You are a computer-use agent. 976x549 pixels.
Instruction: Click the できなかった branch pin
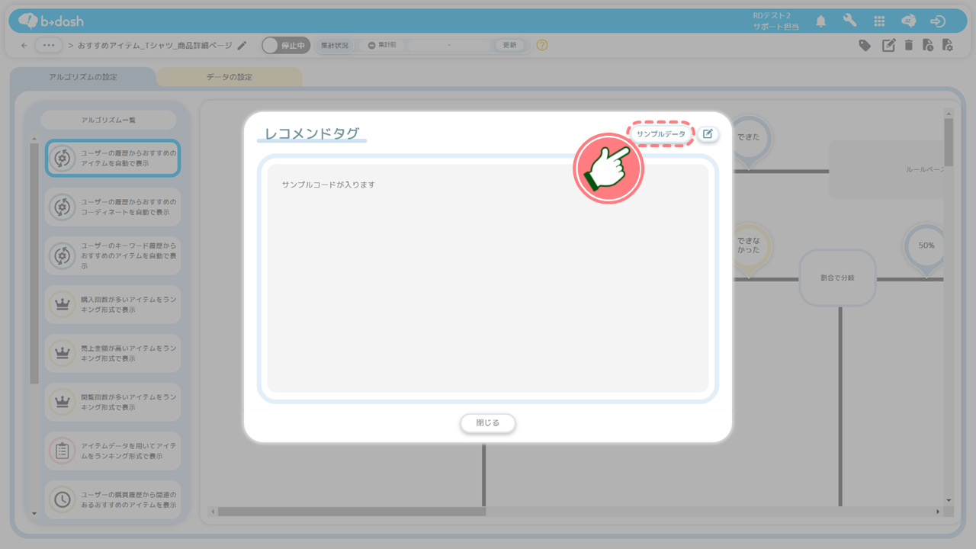pyautogui.click(x=750, y=249)
